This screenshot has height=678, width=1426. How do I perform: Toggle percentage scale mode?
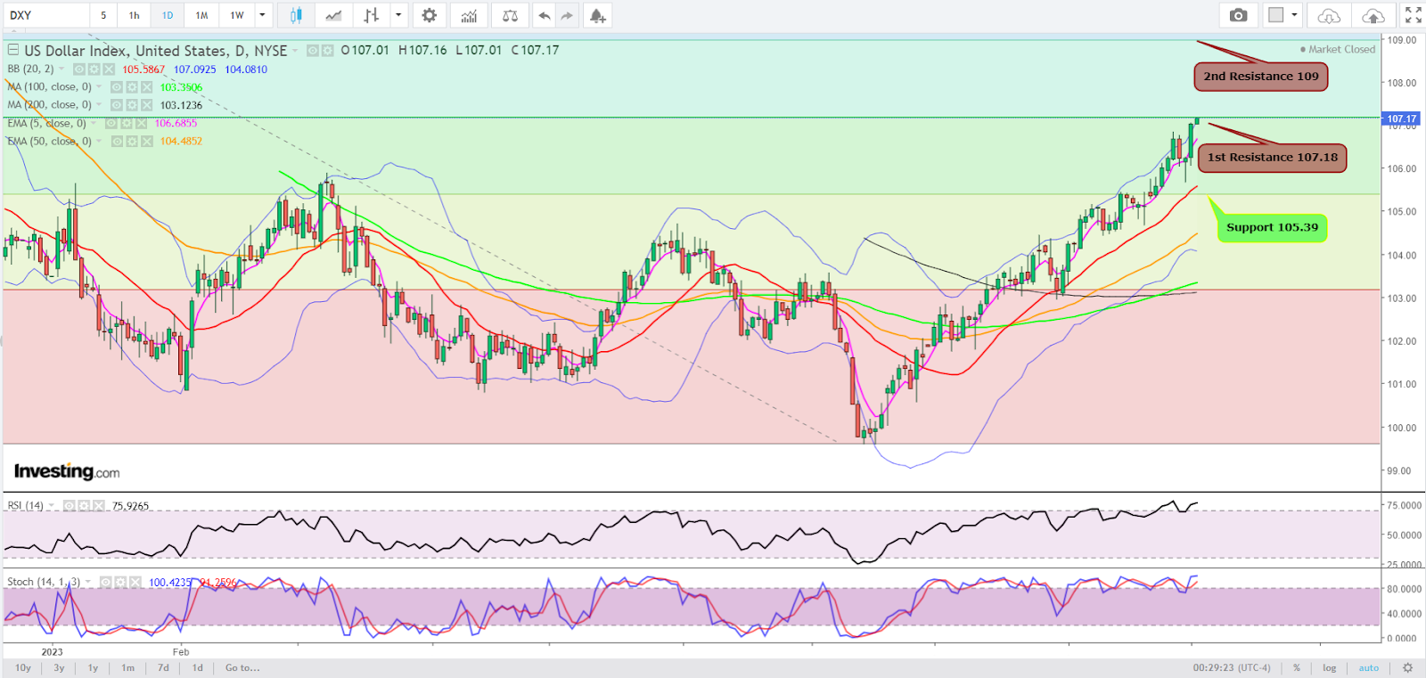click(1297, 667)
